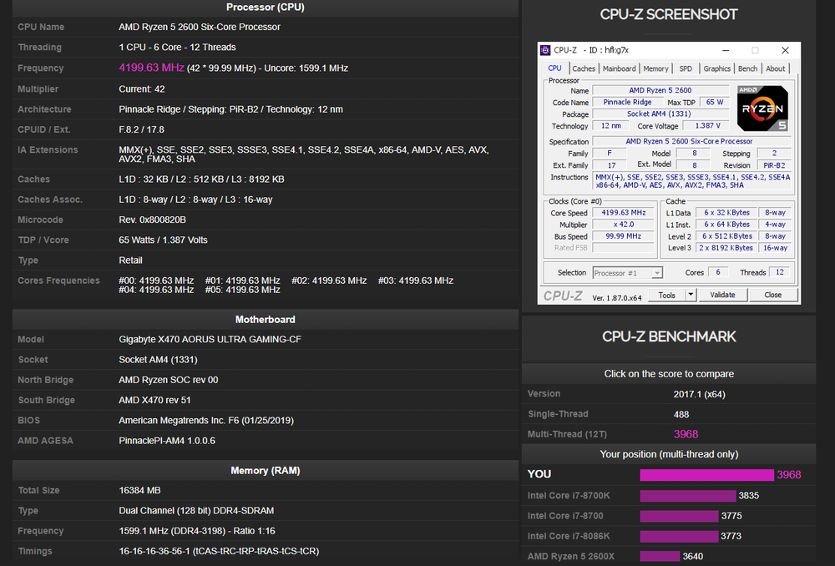This screenshot has height=566, width=835.
Task: Go to the SPD tab
Action: (685, 68)
